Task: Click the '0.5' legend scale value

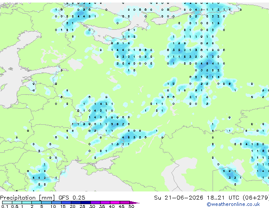Action: pos(15,206)
